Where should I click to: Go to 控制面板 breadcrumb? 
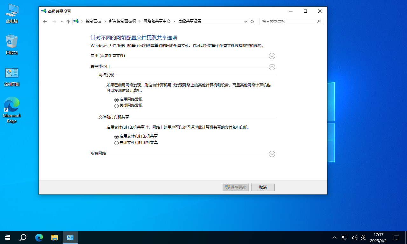(x=93, y=21)
